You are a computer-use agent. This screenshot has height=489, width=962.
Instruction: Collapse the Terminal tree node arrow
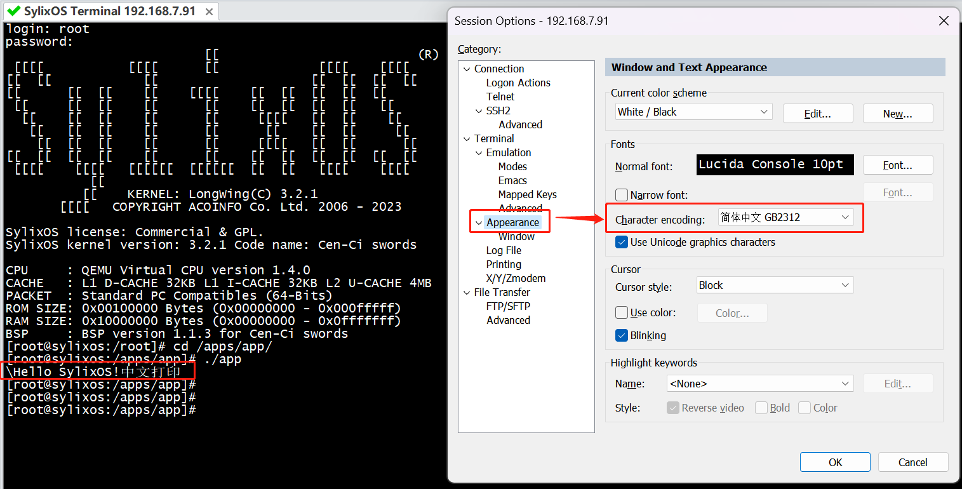pyautogui.click(x=467, y=138)
